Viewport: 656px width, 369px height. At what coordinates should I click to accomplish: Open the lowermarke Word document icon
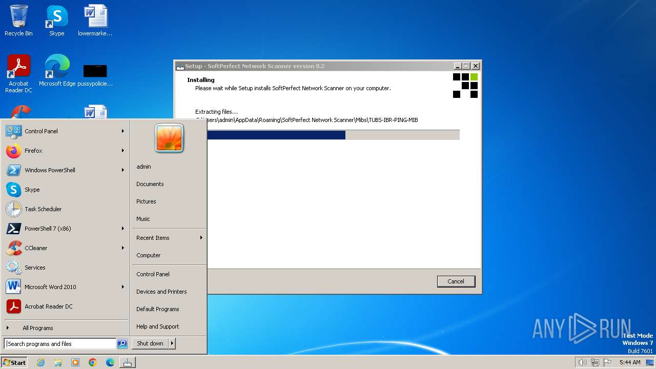[x=95, y=20]
